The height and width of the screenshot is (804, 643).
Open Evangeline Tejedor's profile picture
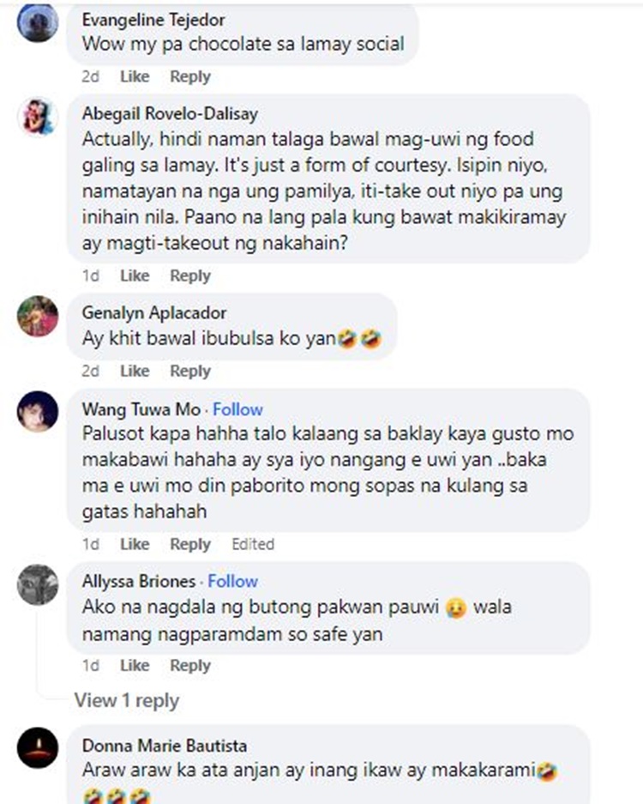[x=38, y=22]
